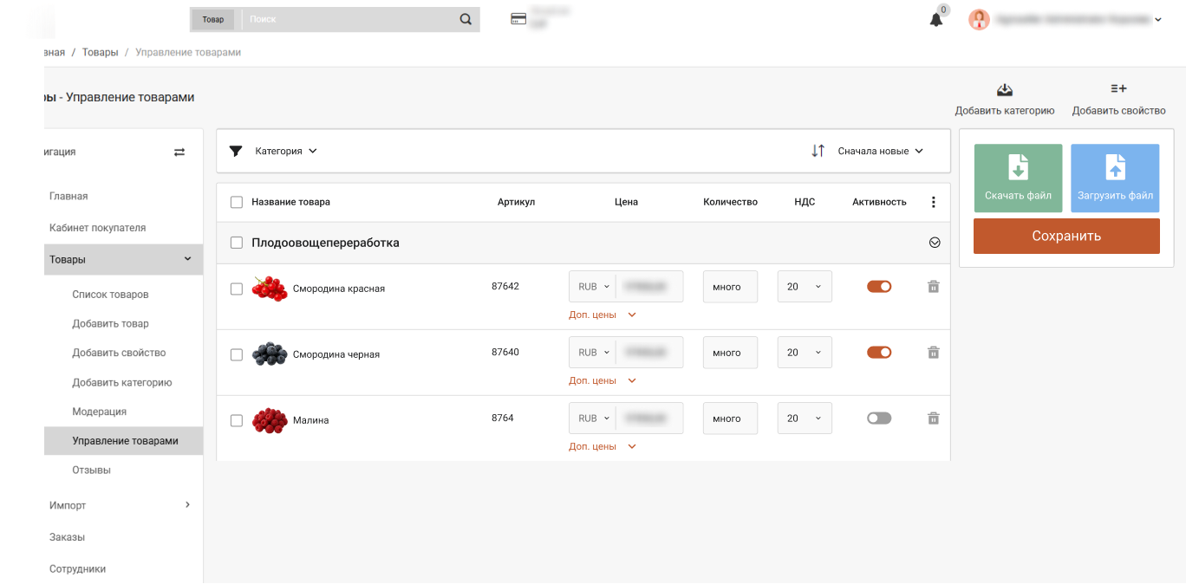Click the search magnifier icon

[x=466, y=19]
